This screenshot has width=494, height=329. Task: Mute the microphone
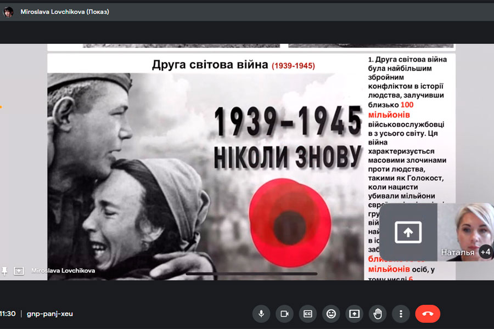coord(261,314)
